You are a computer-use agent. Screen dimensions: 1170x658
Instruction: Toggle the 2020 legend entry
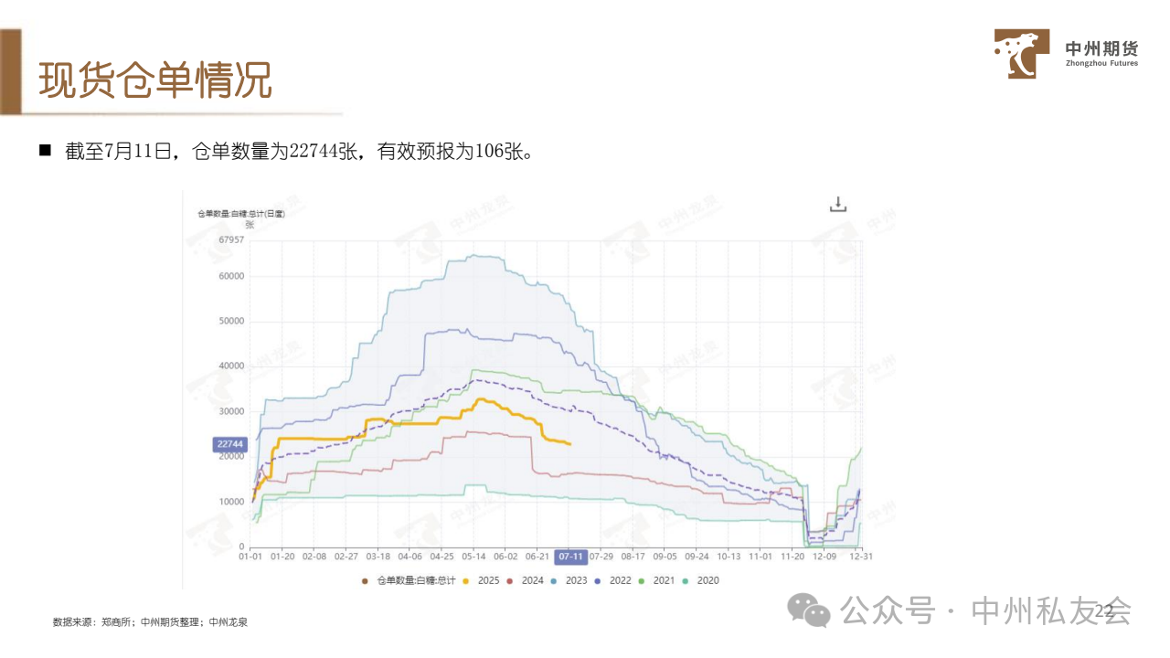click(x=700, y=580)
